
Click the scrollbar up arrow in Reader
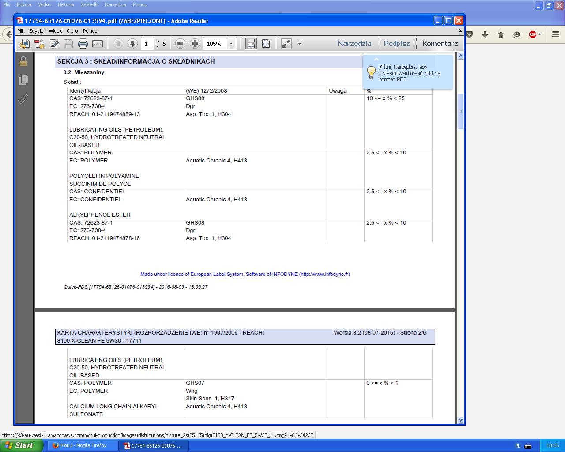pyautogui.click(x=460, y=56)
